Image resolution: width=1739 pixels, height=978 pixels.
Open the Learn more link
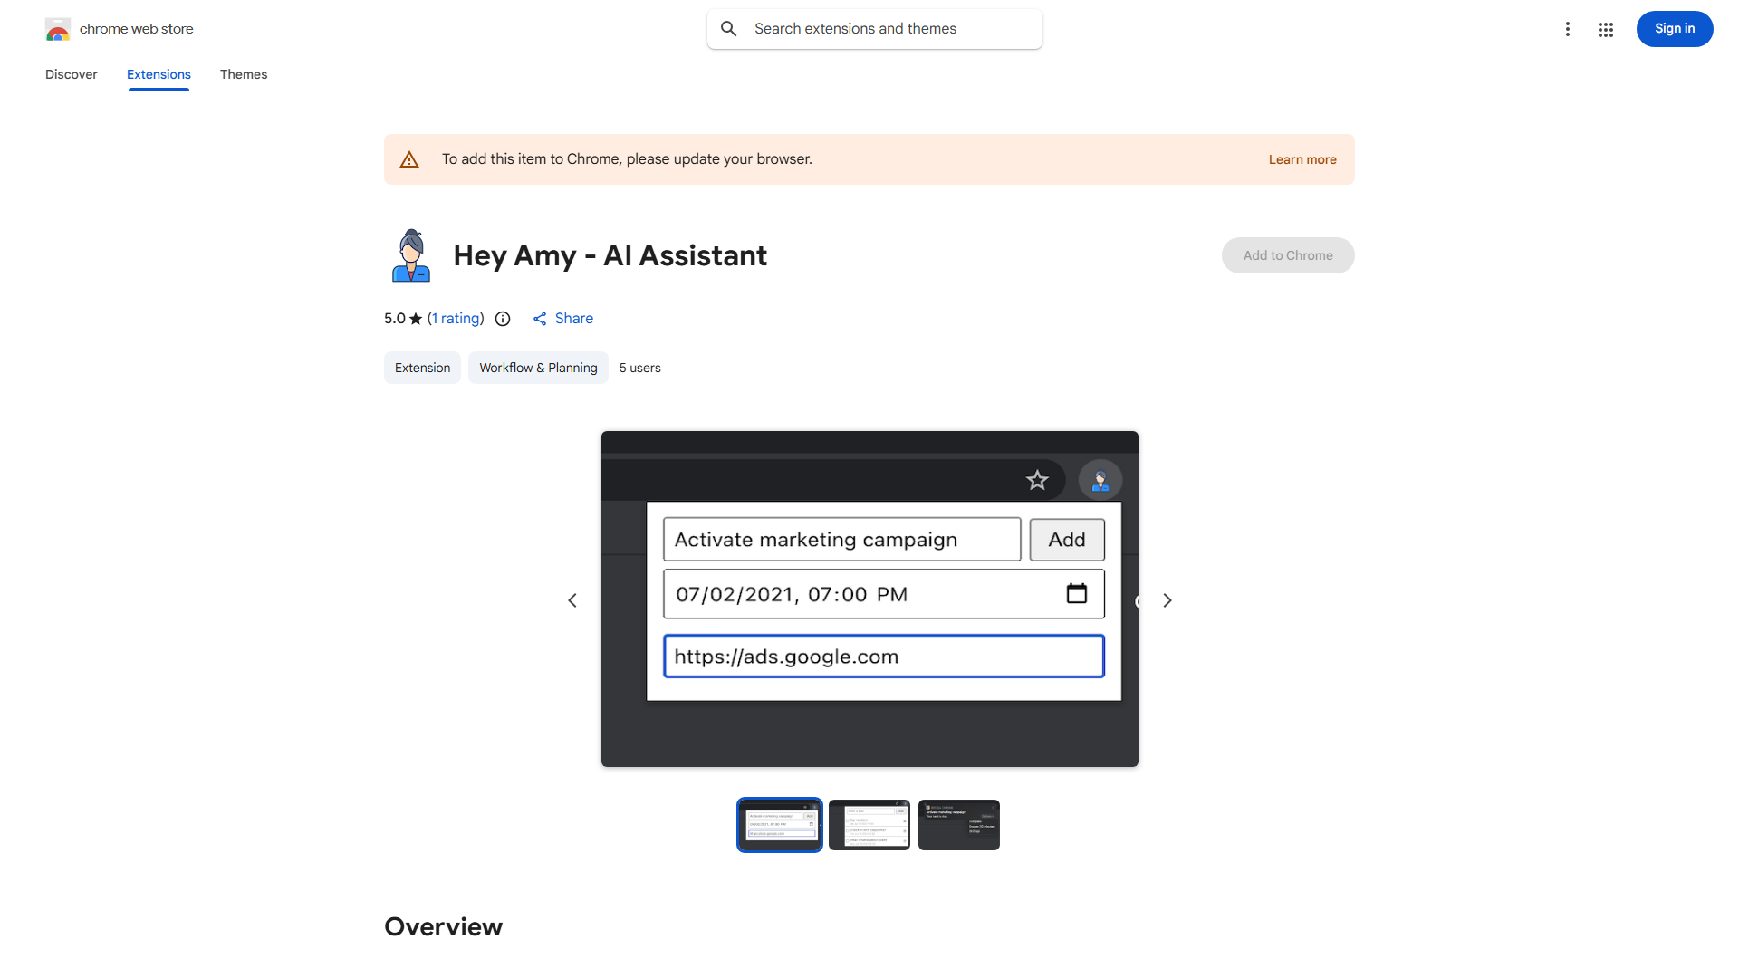(x=1302, y=158)
